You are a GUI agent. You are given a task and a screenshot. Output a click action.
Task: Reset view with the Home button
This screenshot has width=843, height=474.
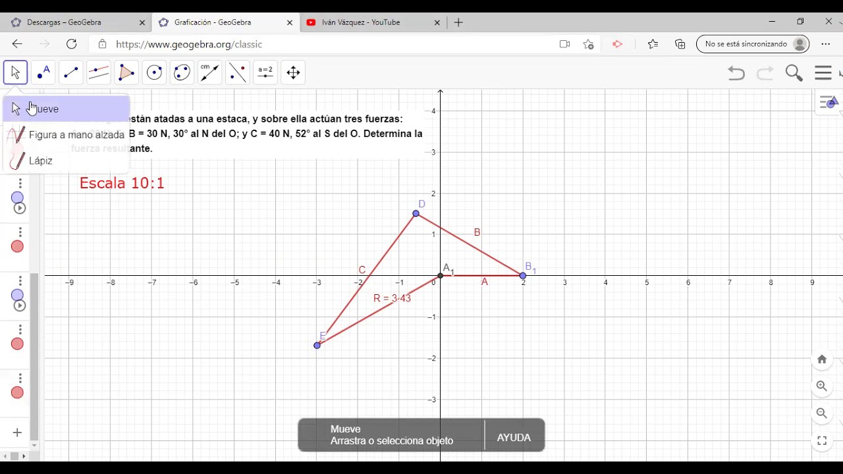[822, 359]
